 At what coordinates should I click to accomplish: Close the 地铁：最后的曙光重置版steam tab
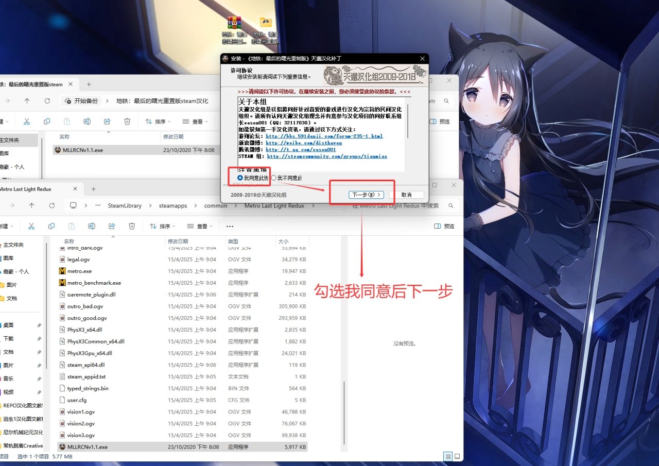pos(71,84)
